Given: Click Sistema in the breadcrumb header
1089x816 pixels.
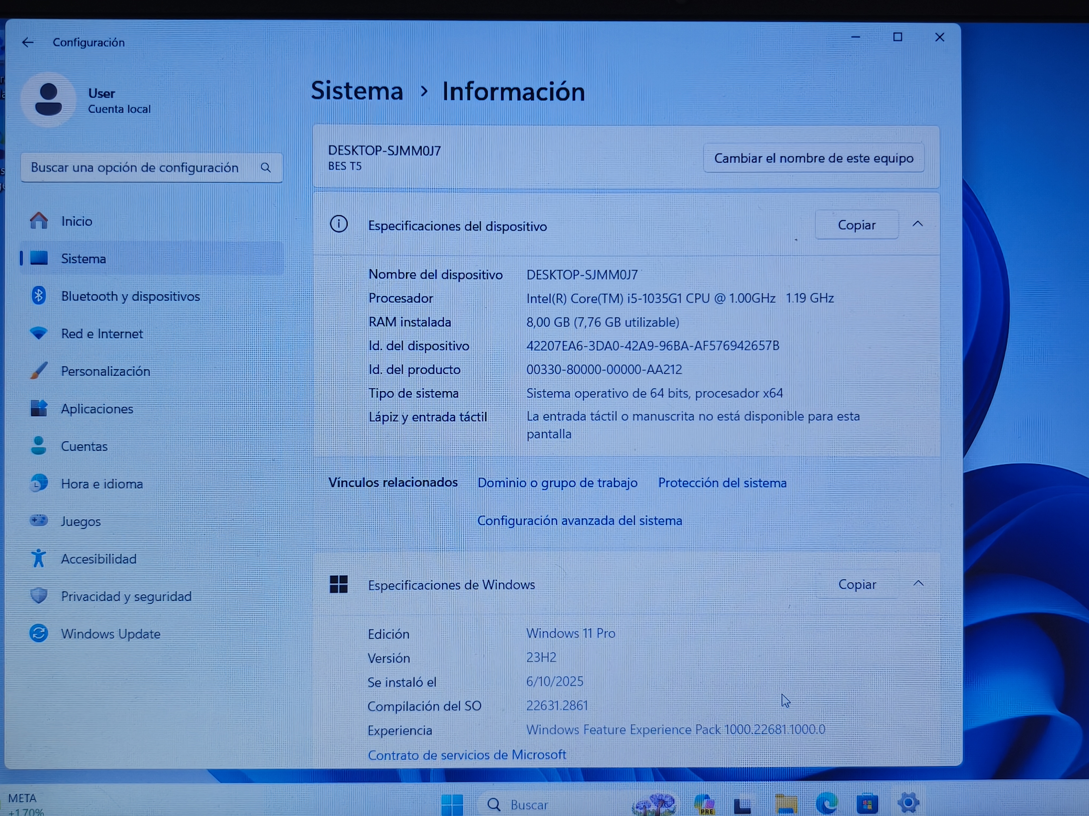Looking at the screenshot, I should pyautogui.click(x=357, y=91).
